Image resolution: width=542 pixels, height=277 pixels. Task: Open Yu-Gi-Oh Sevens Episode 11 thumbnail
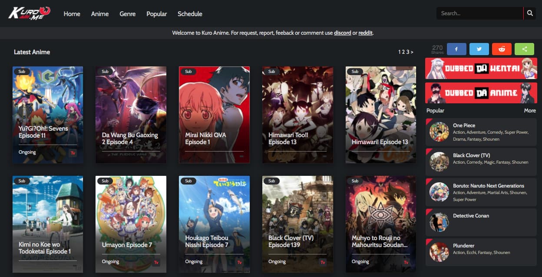click(x=48, y=115)
